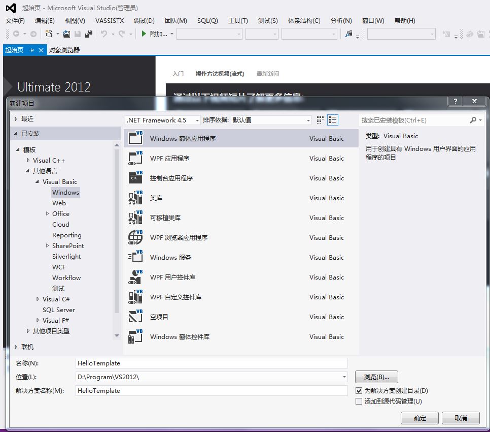Click the open file toolbar icon

click(66, 34)
